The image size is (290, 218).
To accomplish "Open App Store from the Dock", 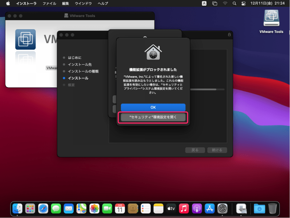I will [x=210, y=209].
